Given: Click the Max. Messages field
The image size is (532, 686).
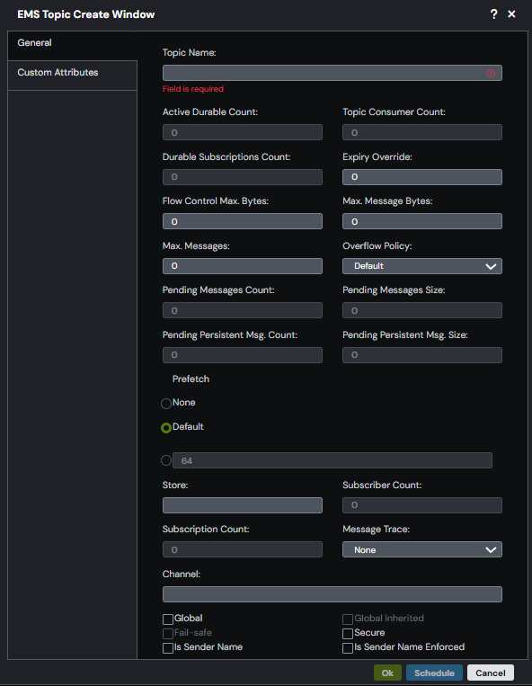Looking at the screenshot, I should (x=242, y=266).
